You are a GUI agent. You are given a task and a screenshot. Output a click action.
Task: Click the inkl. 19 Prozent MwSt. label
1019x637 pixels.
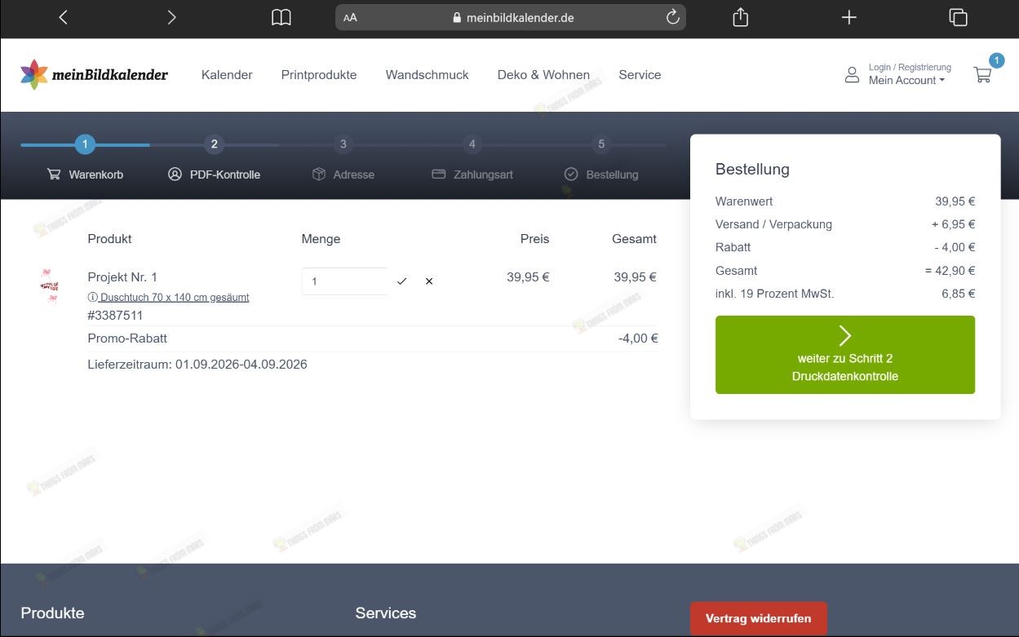point(775,294)
